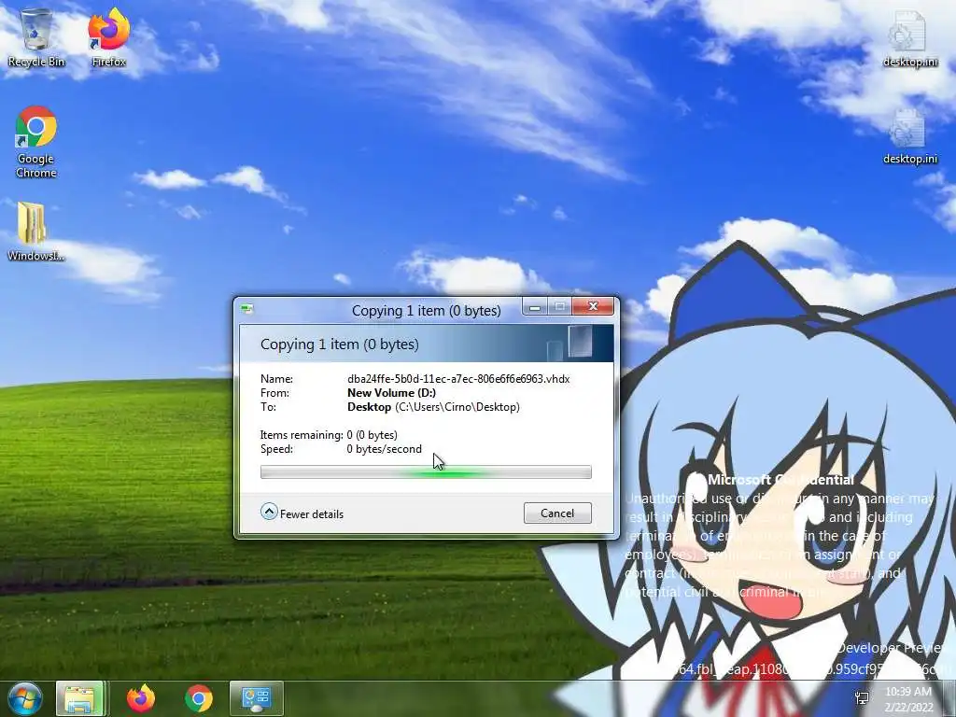
Task: Click the Items remaining value
Action: (372, 435)
